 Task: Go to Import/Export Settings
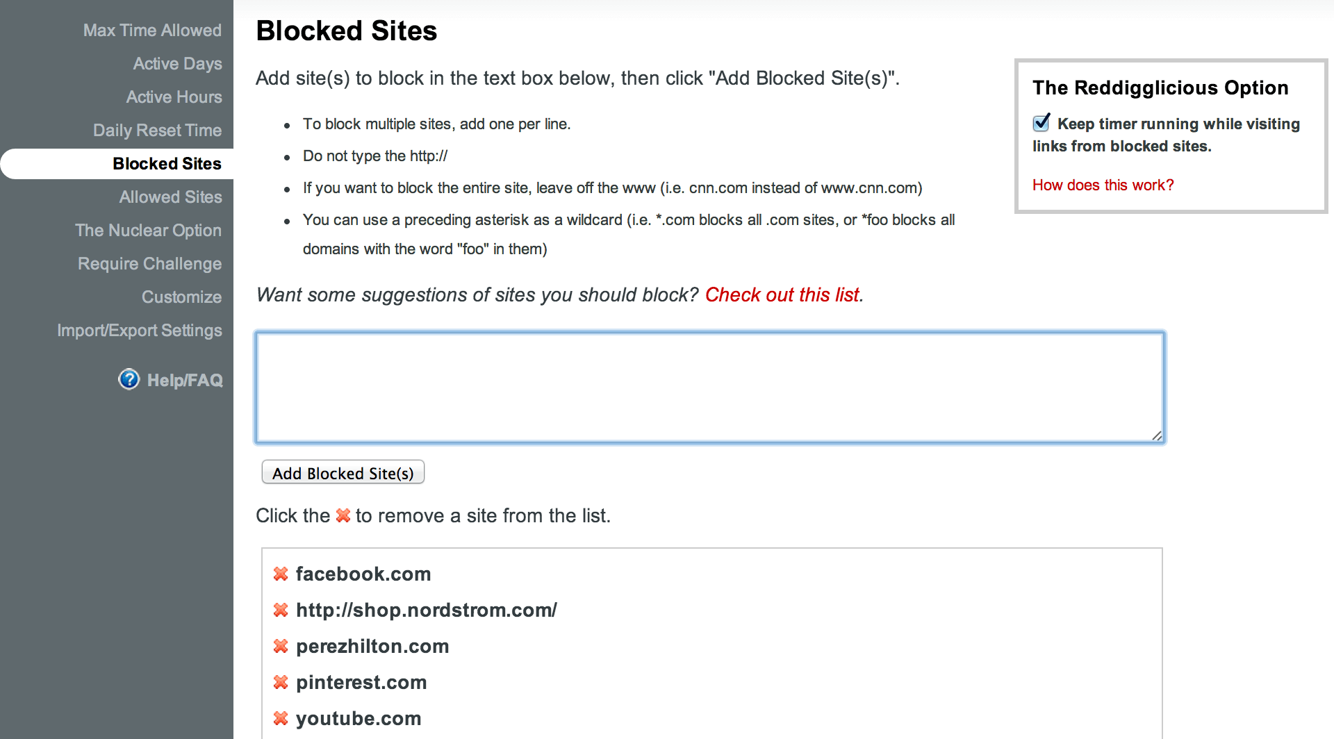coord(139,331)
